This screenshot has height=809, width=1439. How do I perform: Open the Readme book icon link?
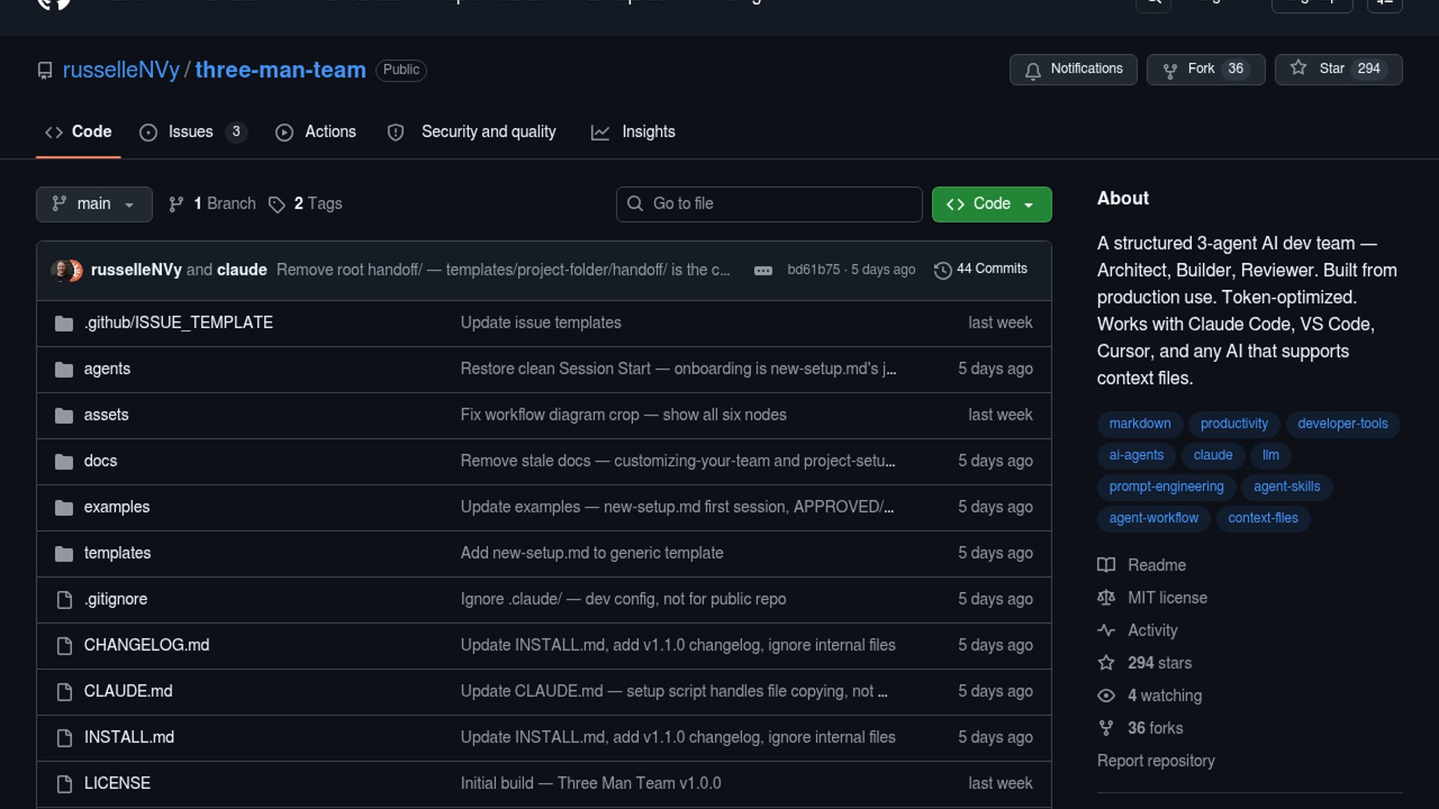coord(1105,565)
